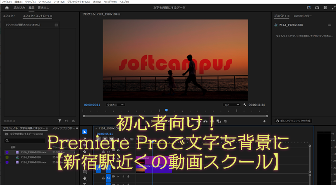The height and width of the screenshot is (185, 336).
Task: Click the 名前 column header
Action: (13, 147)
